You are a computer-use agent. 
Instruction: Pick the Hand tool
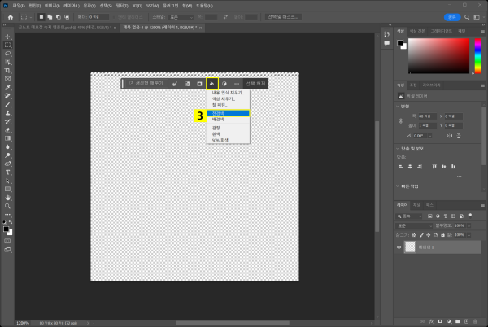coord(8,196)
